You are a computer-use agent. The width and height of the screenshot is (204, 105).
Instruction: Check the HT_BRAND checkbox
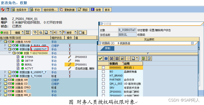[x=103, y=76]
